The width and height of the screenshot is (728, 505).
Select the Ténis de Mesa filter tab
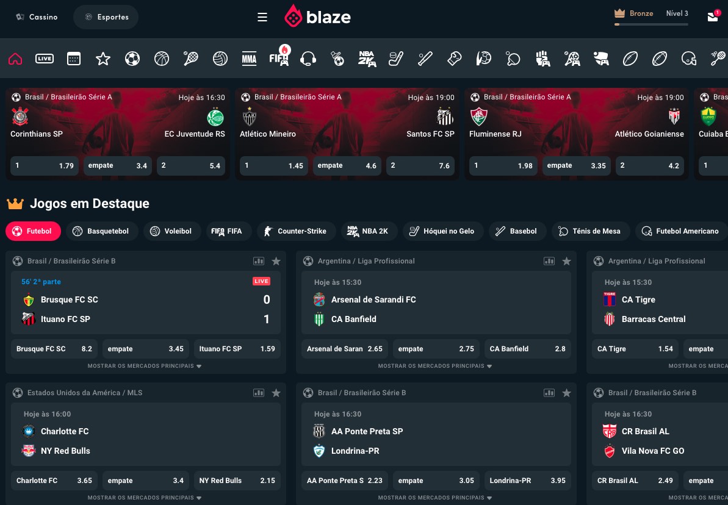click(591, 231)
